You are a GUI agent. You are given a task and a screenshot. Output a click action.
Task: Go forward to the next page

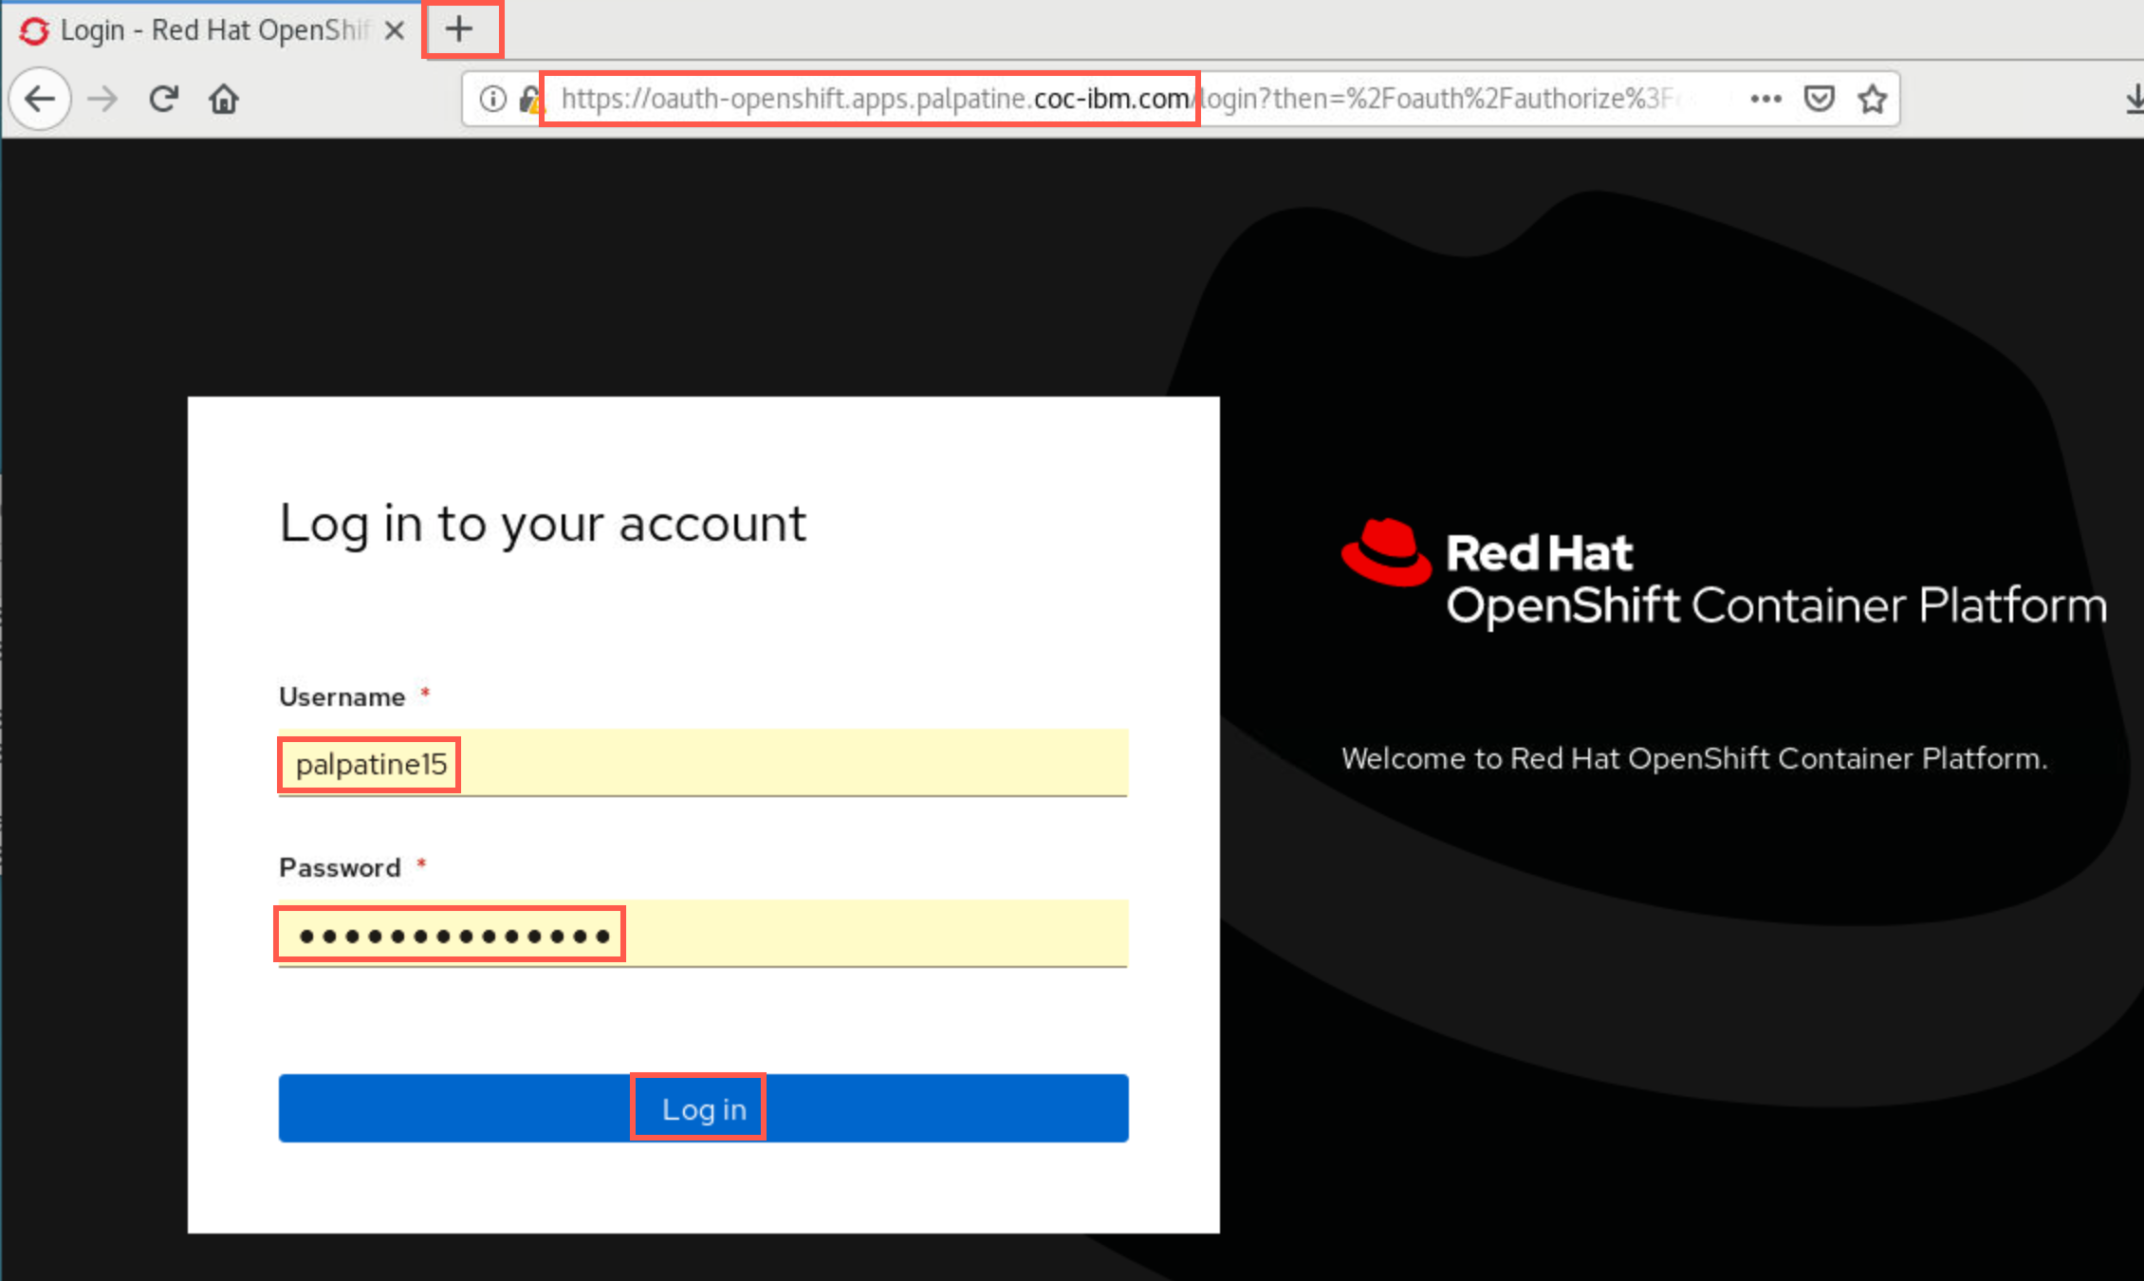tap(102, 99)
